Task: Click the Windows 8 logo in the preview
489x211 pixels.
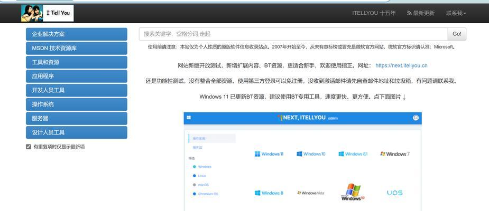Action: 269,193
